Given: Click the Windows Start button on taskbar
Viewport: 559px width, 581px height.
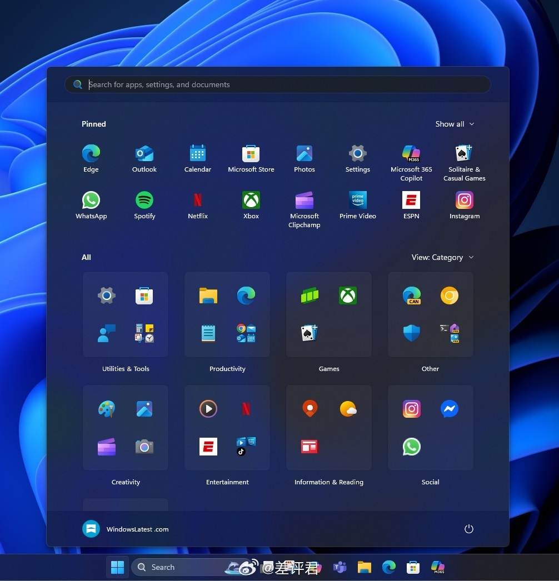Looking at the screenshot, I should (117, 567).
